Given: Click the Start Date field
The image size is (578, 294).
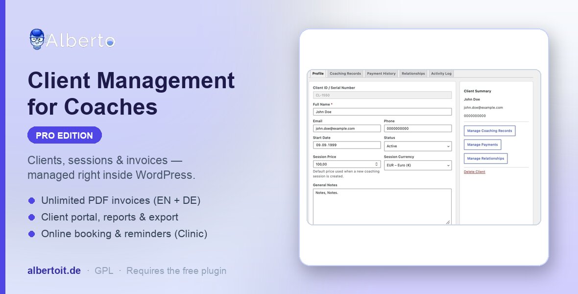Looking at the screenshot, I should [x=346, y=145].
